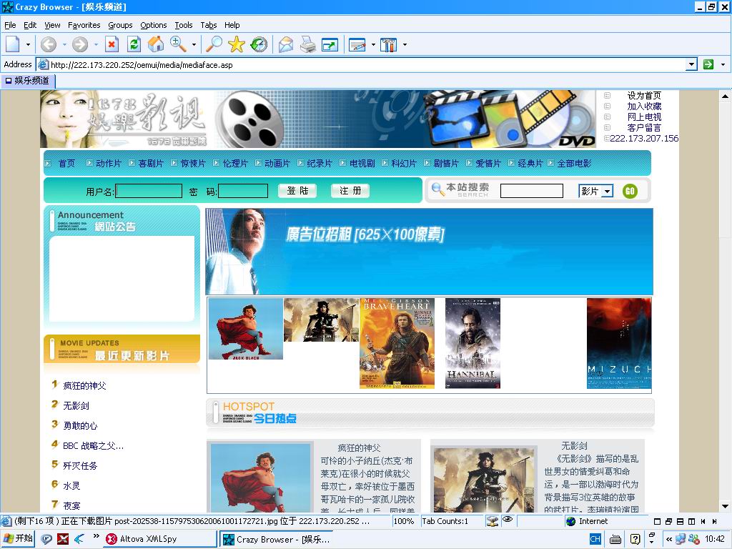Image resolution: width=732 pixels, height=549 pixels.
Task: Open the 全部电影 category link
Action: pyautogui.click(x=574, y=164)
